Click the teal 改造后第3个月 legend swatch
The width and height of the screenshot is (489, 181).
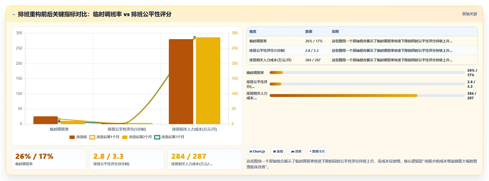coord(157,137)
